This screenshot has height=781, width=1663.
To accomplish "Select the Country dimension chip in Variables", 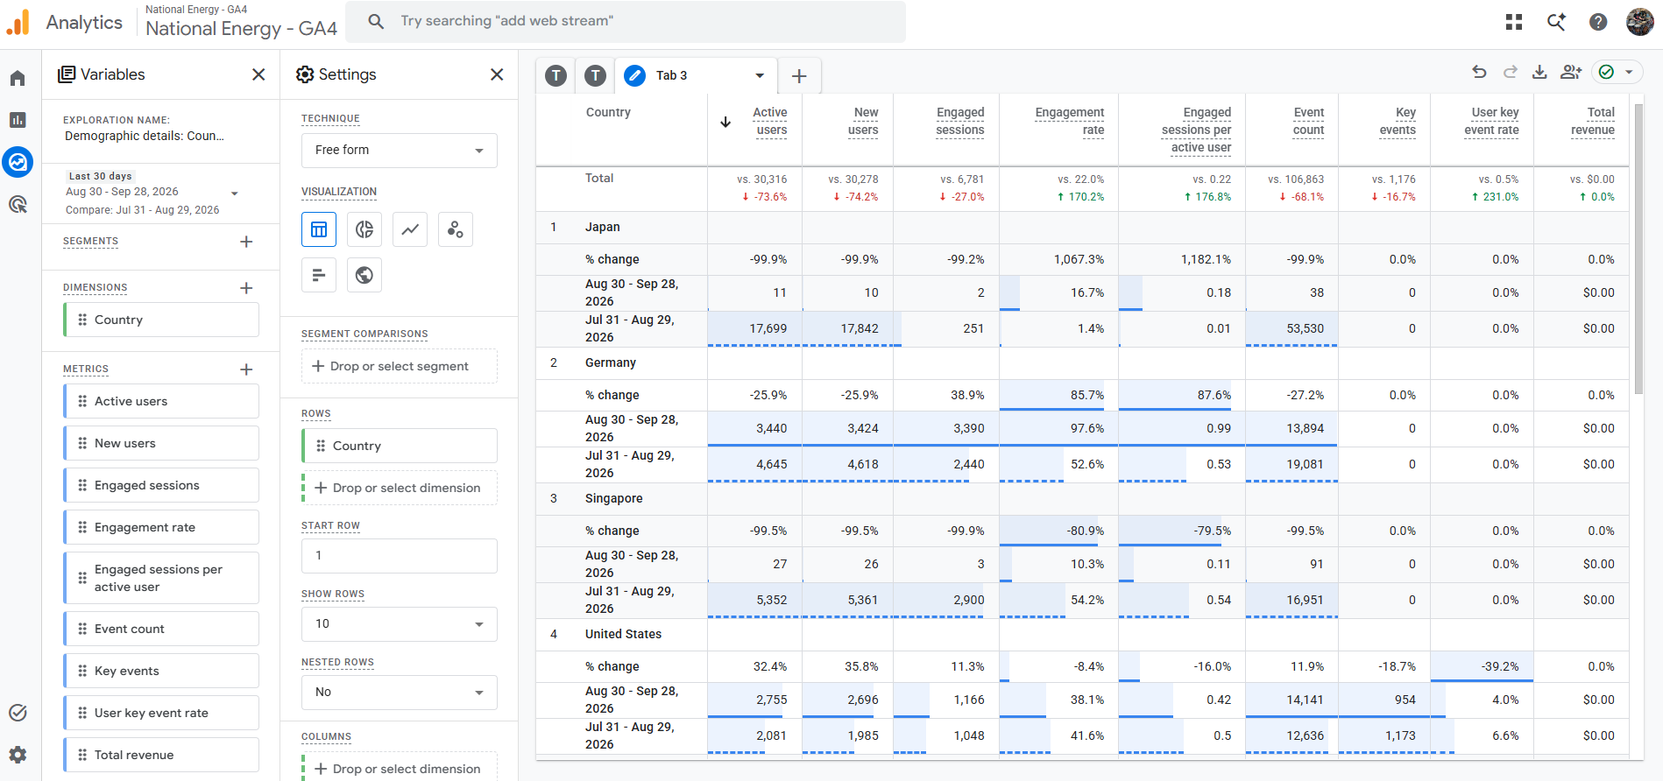I will [161, 320].
